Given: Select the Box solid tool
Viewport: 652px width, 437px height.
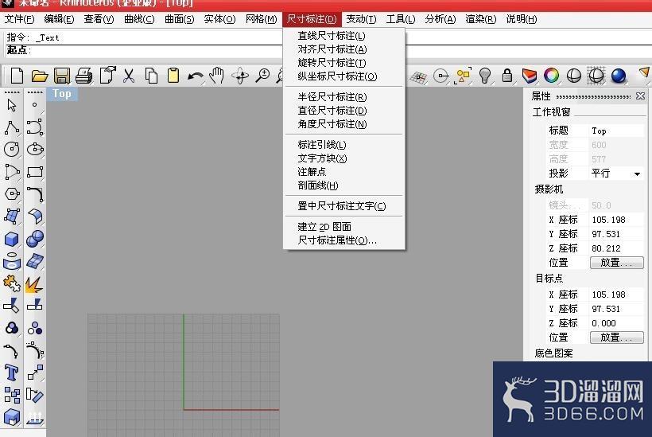Looking at the screenshot, I should pos(12,239).
